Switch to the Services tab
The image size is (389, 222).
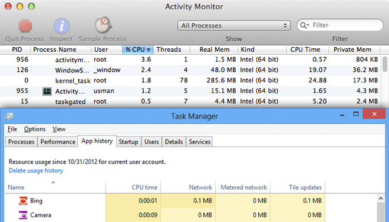[199, 142]
